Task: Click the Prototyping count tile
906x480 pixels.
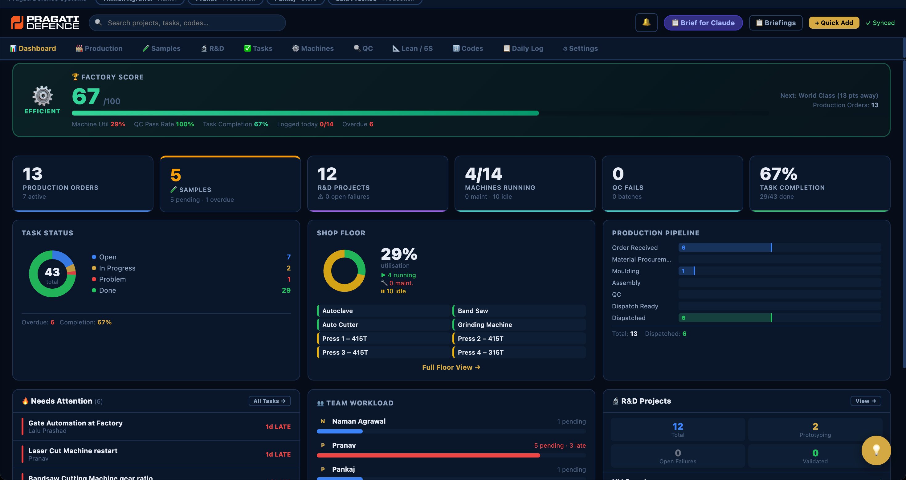Action: 815,430
